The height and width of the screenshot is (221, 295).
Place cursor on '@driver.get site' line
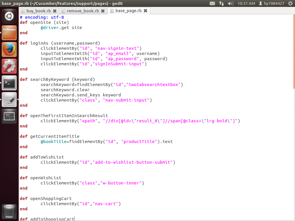pos(61,28)
